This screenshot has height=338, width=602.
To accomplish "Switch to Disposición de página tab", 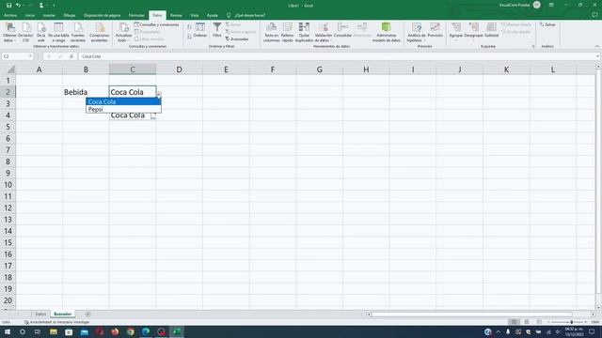I will coord(103,15).
